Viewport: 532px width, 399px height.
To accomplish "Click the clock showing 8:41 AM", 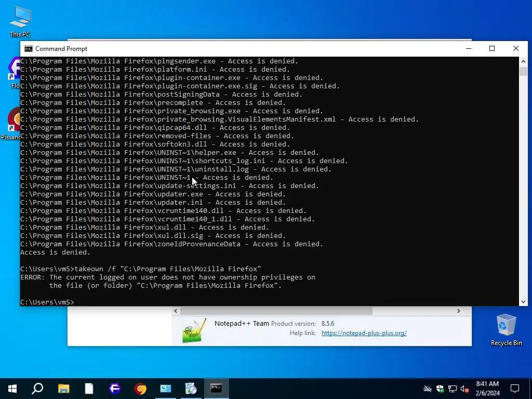I will [487, 384].
